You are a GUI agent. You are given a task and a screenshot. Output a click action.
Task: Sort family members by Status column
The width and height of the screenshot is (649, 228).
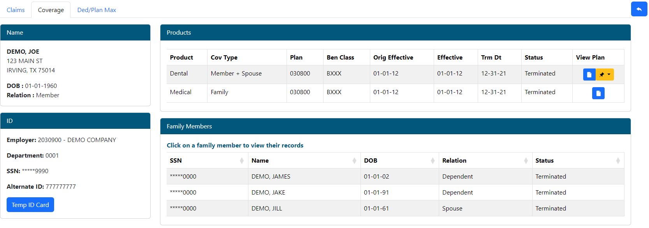[x=578, y=160]
